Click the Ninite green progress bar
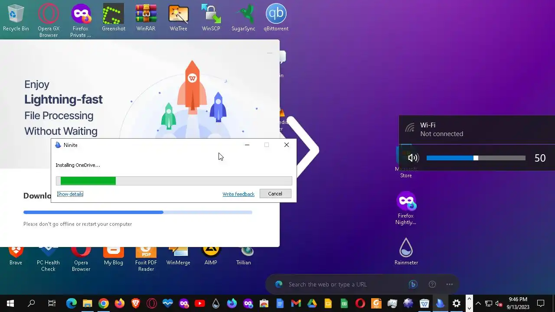555x312 pixels. click(x=174, y=181)
